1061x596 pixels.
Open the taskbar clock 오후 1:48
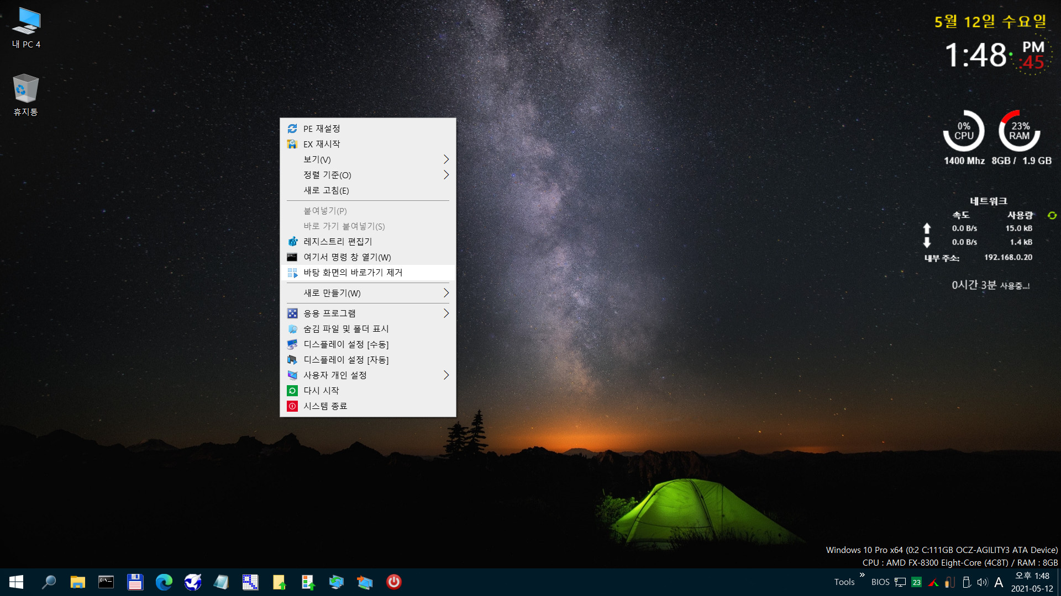tap(1032, 582)
